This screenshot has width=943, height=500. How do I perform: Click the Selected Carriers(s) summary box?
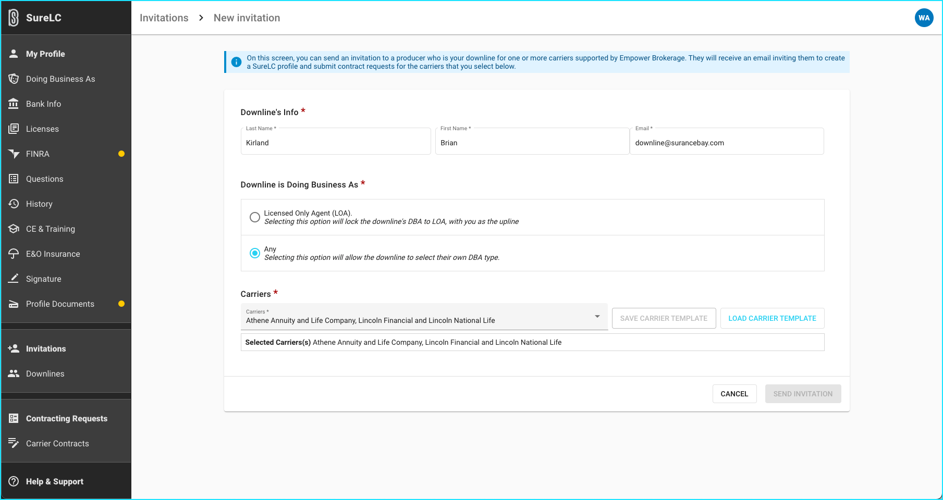pyautogui.click(x=532, y=342)
